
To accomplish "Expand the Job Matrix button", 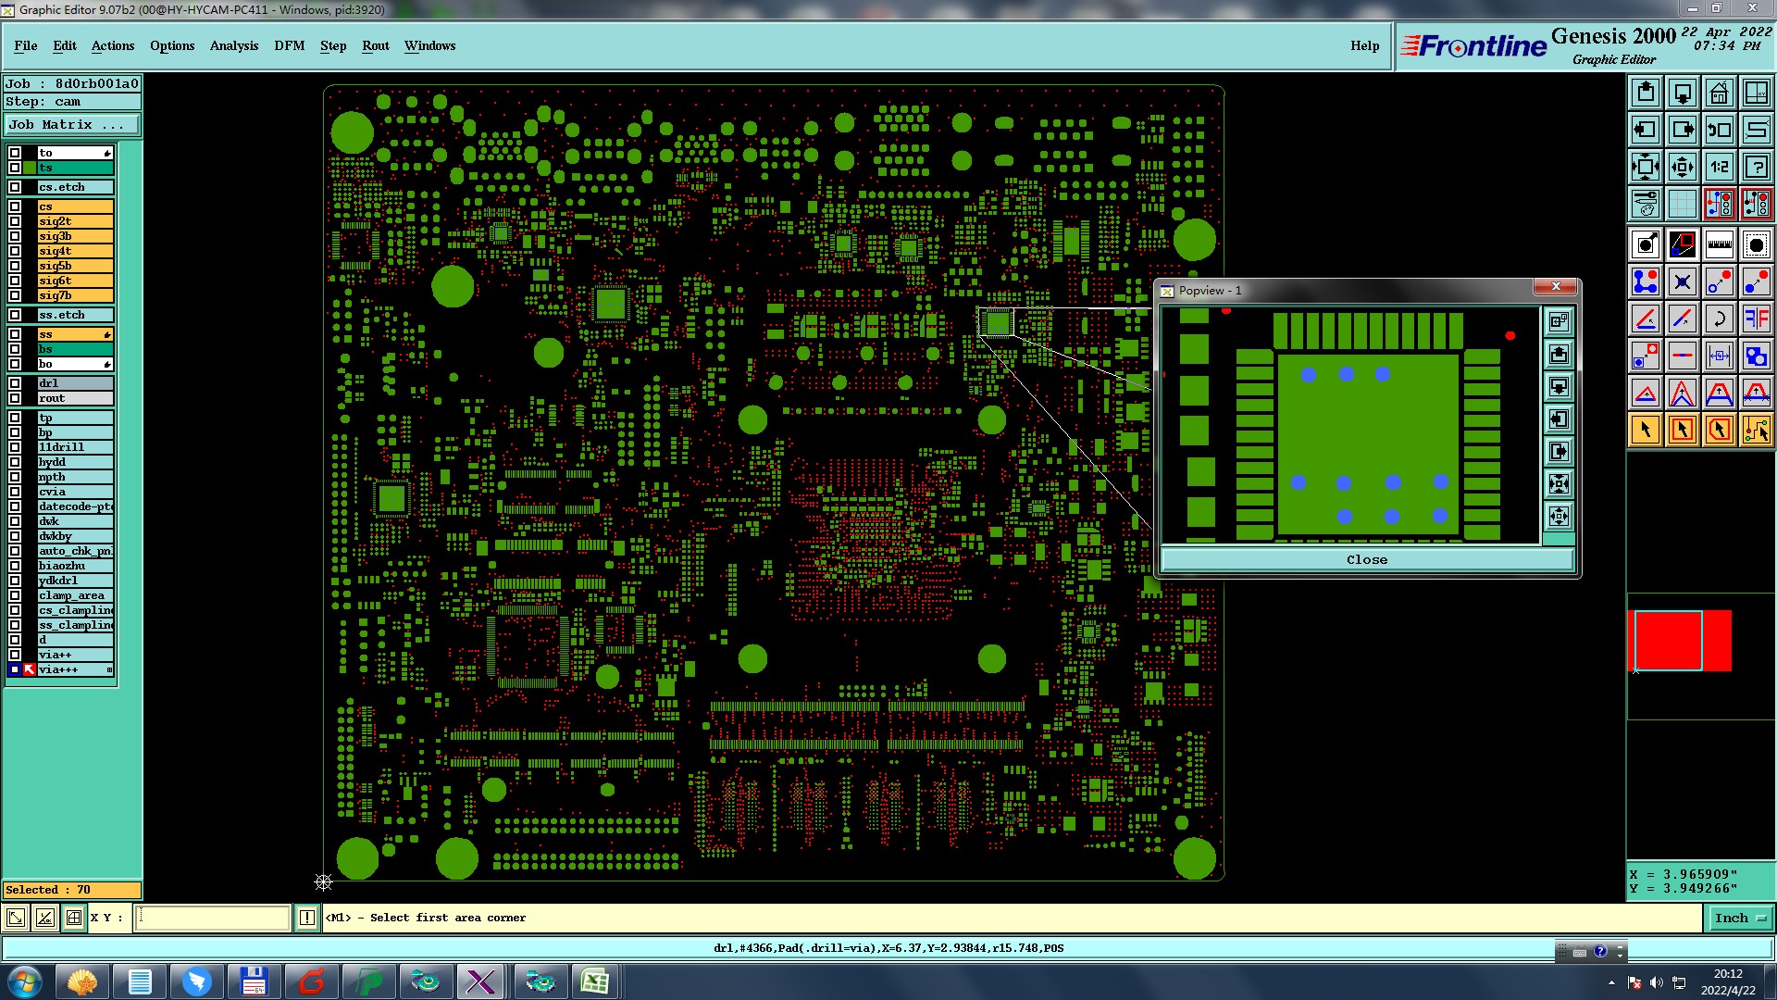I will click(72, 124).
